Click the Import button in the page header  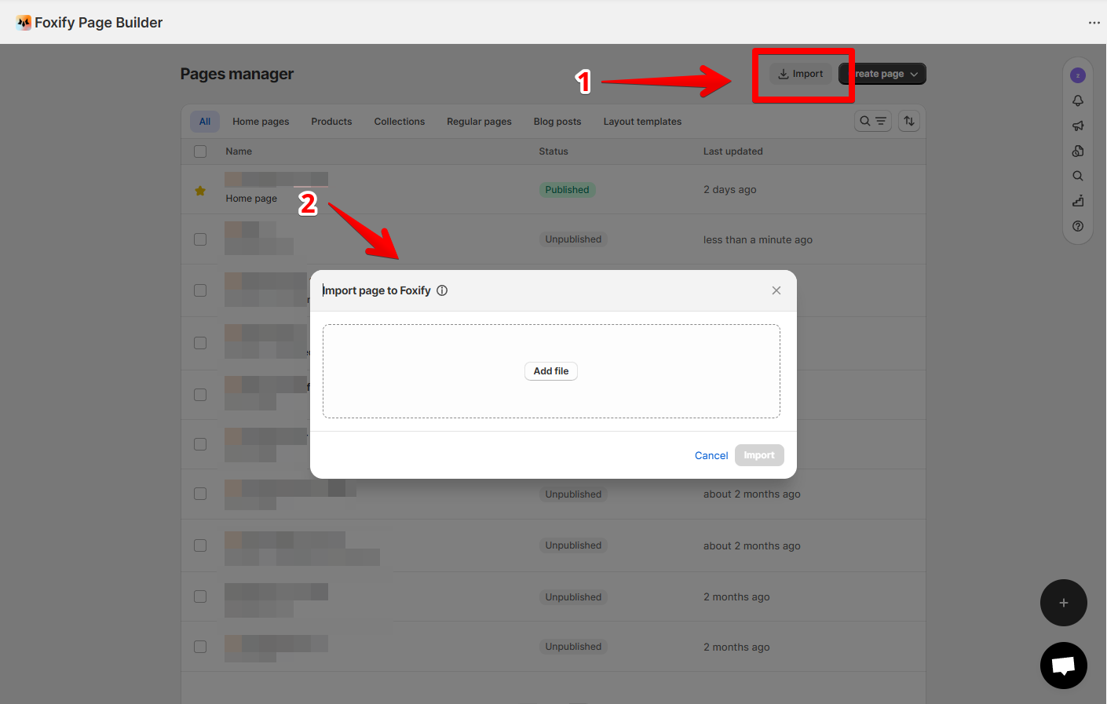pos(800,74)
